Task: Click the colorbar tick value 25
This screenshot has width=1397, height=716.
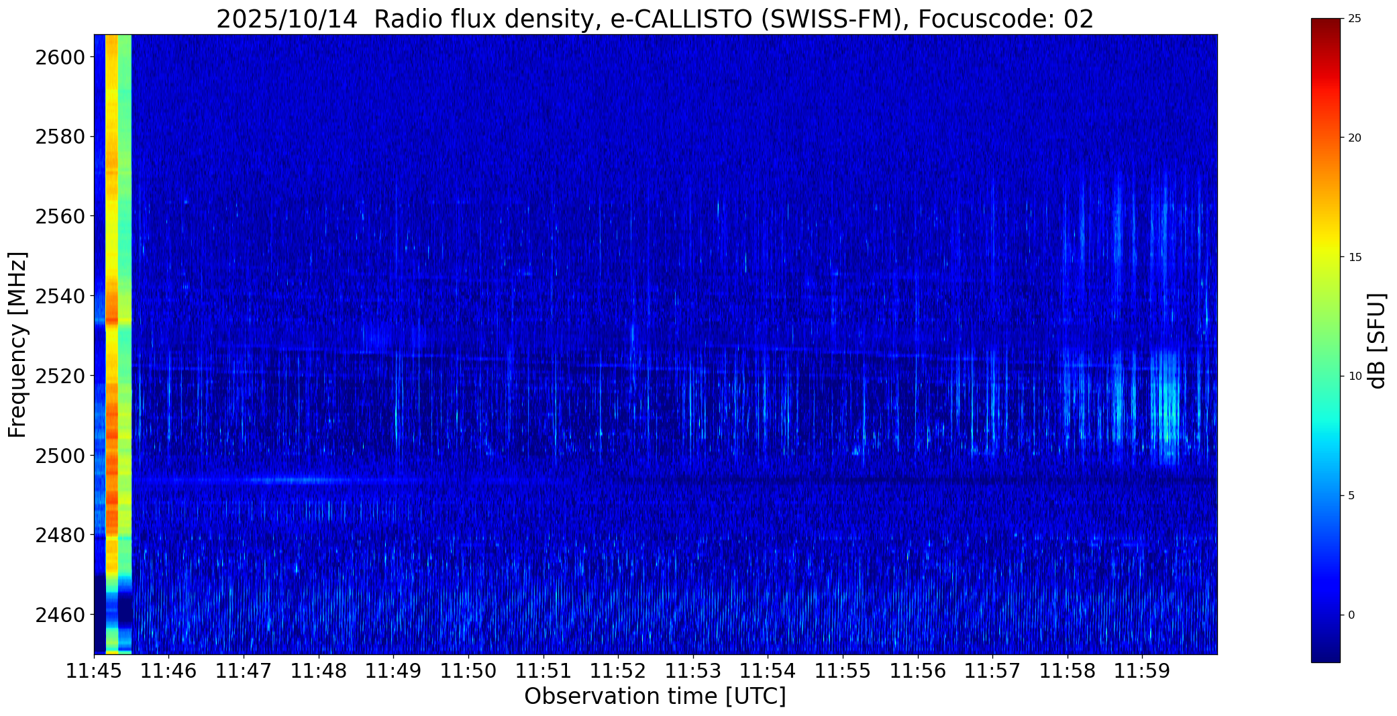Action: pos(1355,19)
